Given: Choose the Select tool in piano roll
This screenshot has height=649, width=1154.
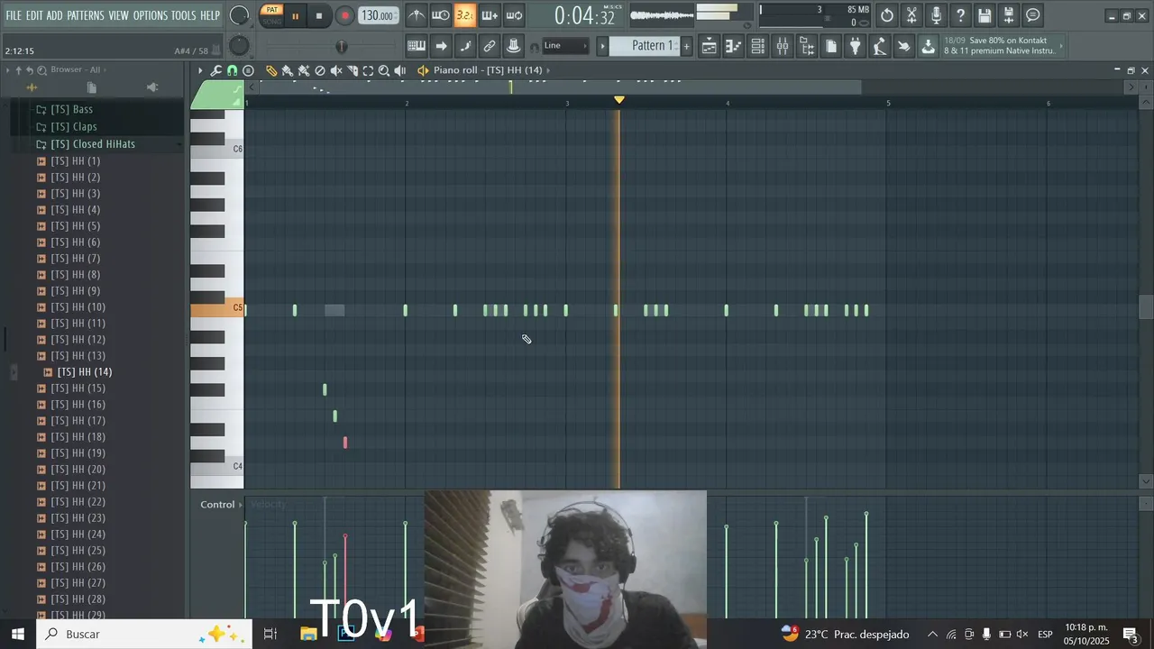Looking at the screenshot, I should click(368, 70).
